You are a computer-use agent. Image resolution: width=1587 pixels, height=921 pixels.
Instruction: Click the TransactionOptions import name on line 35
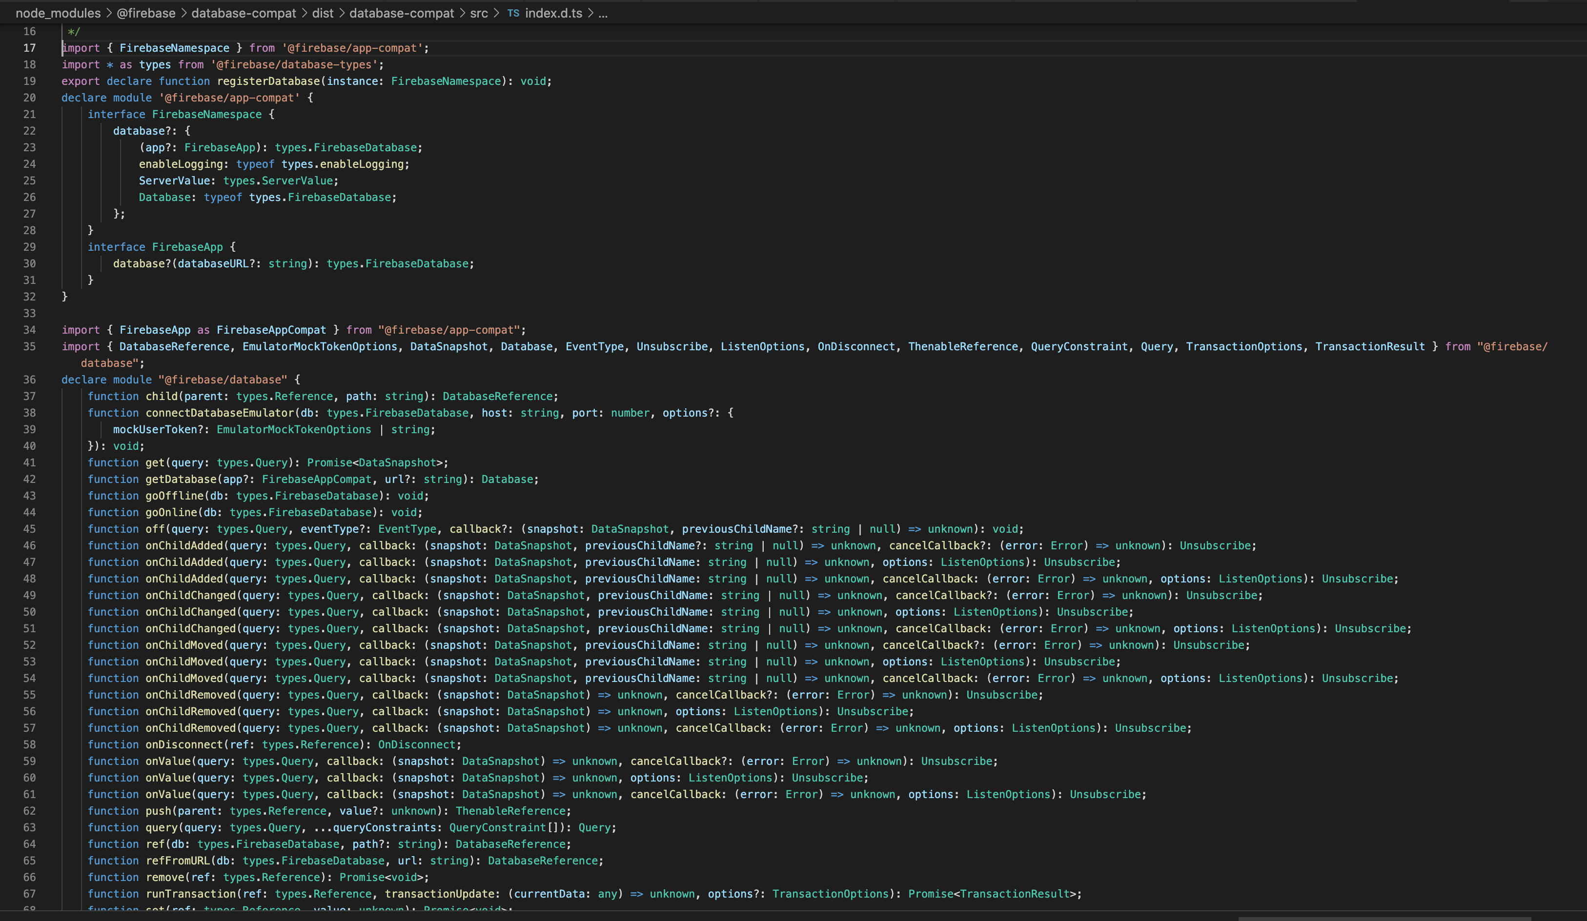coord(1244,346)
